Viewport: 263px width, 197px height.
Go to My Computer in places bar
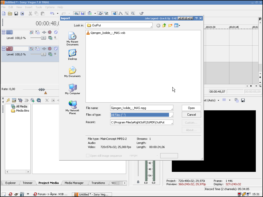[x=72, y=89]
